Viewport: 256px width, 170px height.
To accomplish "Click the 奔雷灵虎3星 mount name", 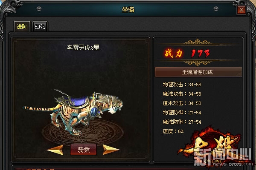I will pyautogui.click(x=83, y=48).
